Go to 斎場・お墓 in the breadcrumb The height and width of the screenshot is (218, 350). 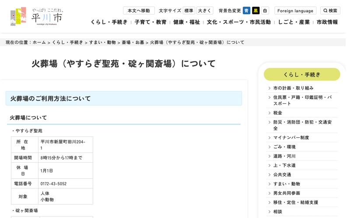point(133,42)
